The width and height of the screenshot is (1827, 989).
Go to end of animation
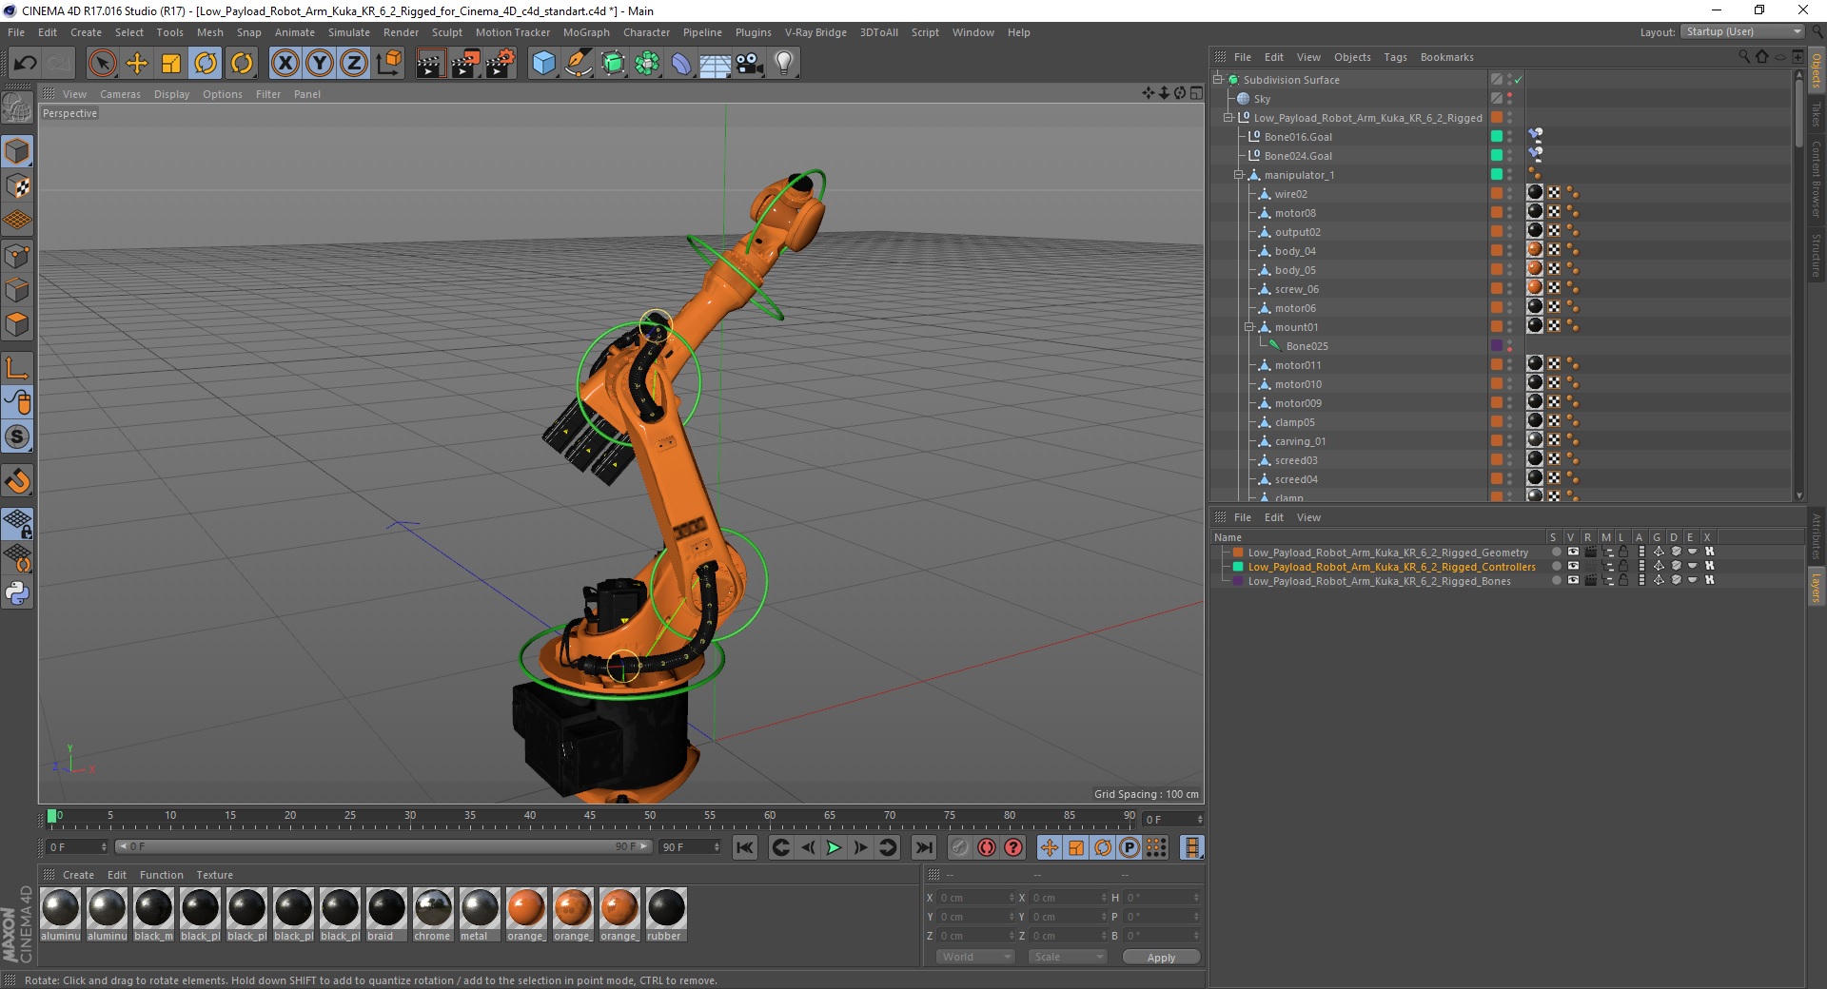(x=923, y=847)
